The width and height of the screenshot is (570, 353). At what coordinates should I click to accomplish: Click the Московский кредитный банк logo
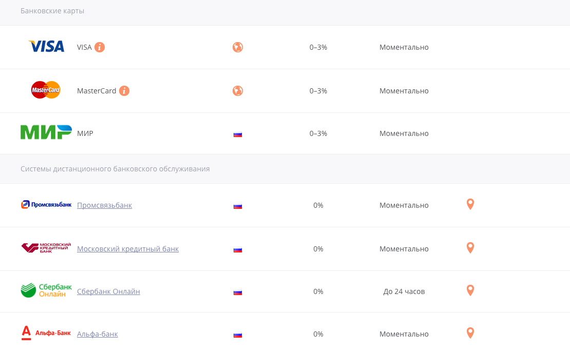(x=46, y=248)
